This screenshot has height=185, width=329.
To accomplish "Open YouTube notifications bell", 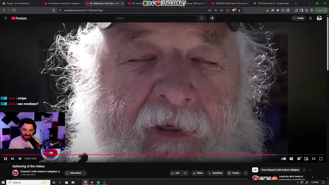I will tap(310, 18).
